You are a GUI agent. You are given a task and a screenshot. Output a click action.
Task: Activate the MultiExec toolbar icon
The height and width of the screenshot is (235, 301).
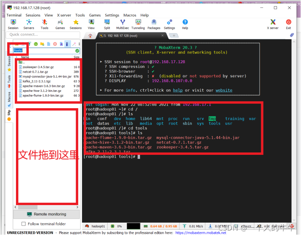[x=122, y=24]
